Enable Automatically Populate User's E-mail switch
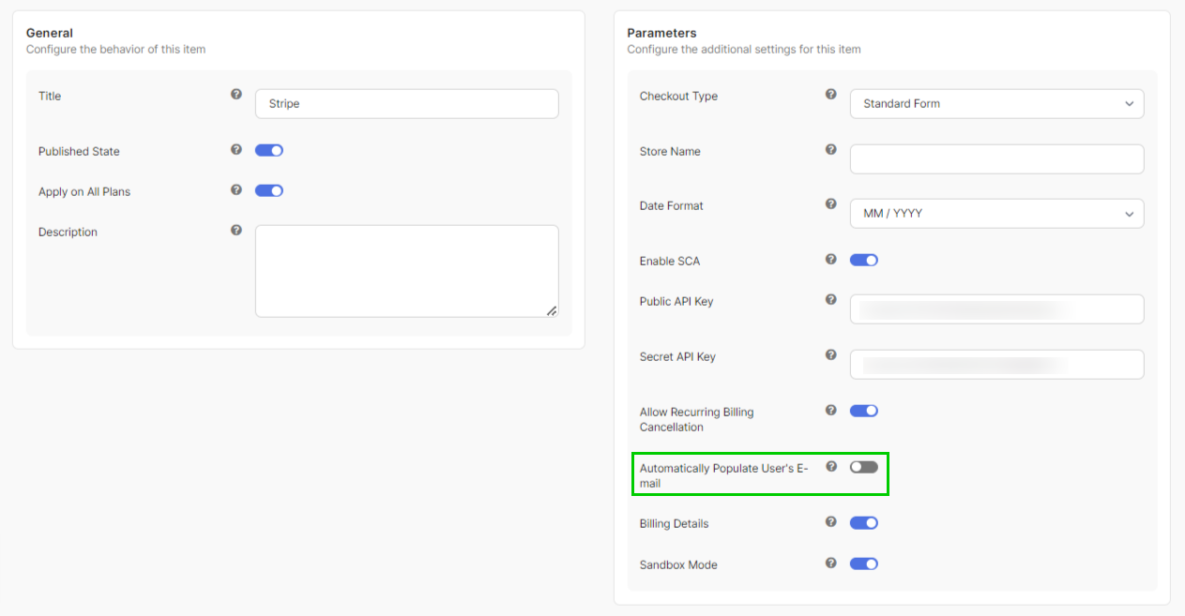 tap(864, 467)
